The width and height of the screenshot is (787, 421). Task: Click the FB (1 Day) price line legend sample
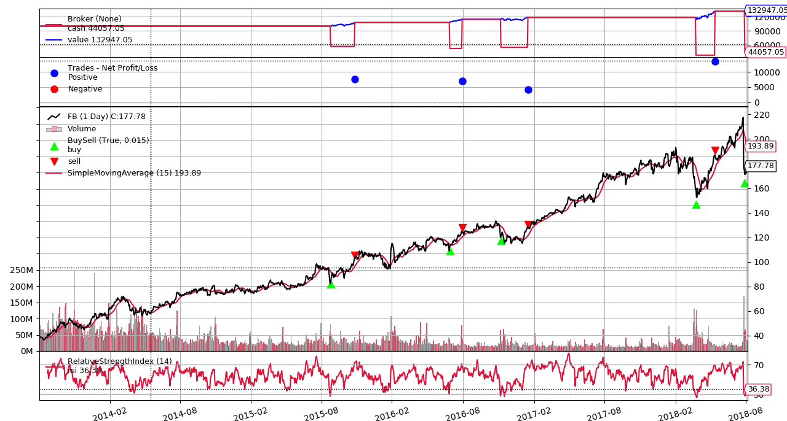point(54,115)
